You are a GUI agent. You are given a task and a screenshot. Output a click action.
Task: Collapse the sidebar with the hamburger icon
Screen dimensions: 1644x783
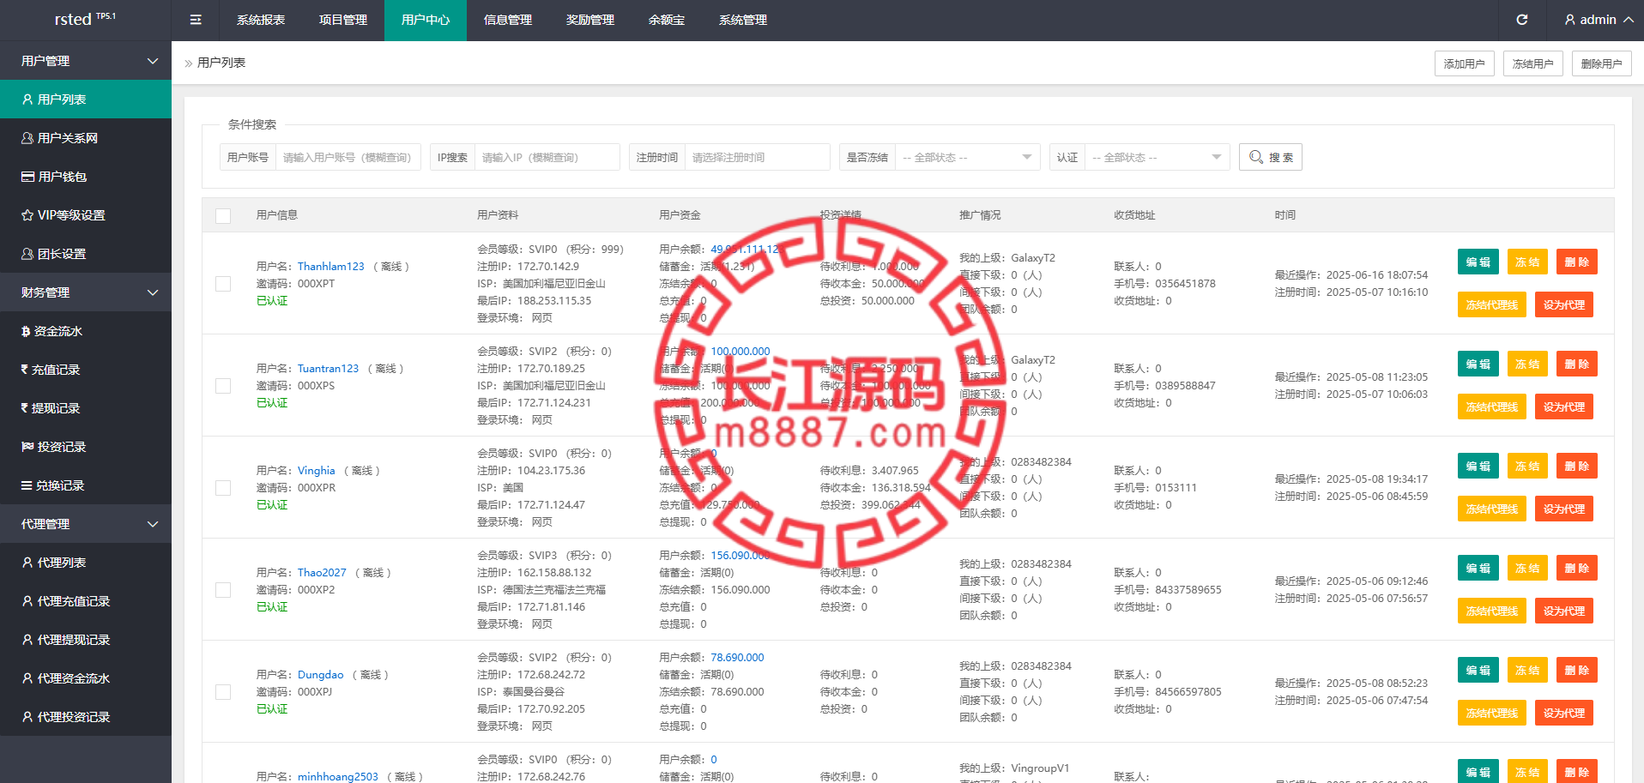(x=196, y=20)
